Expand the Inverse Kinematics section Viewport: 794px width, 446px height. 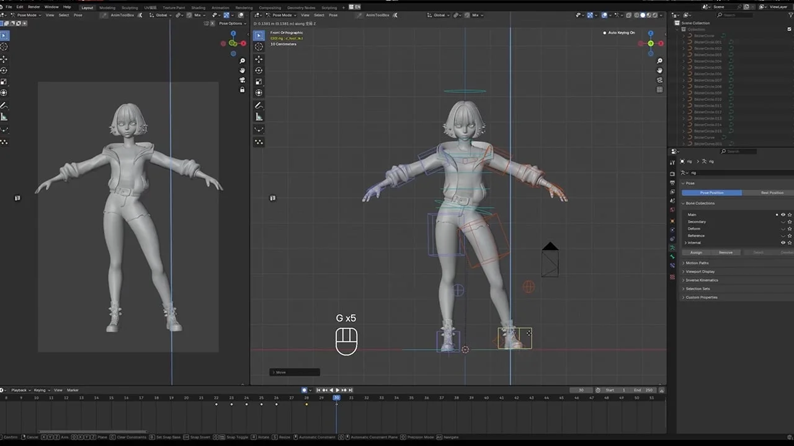pyautogui.click(x=702, y=280)
